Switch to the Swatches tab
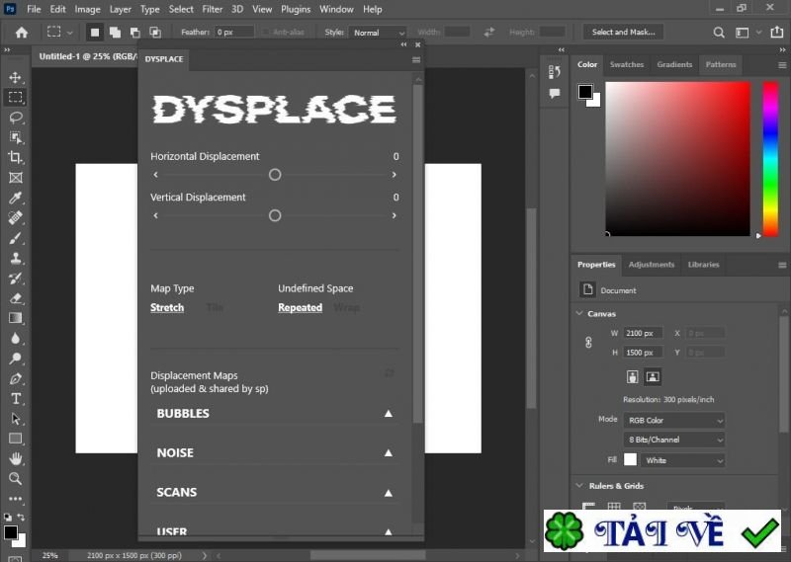Image resolution: width=791 pixels, height=562 pixels. (x=626, y=64)
